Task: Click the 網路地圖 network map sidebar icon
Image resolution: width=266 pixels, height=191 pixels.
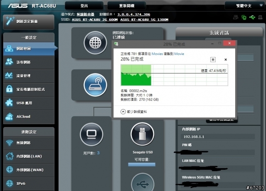Action: (x=9, y=49)
